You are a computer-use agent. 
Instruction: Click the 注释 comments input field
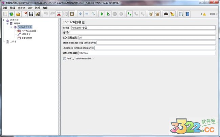tap(143, 33)
